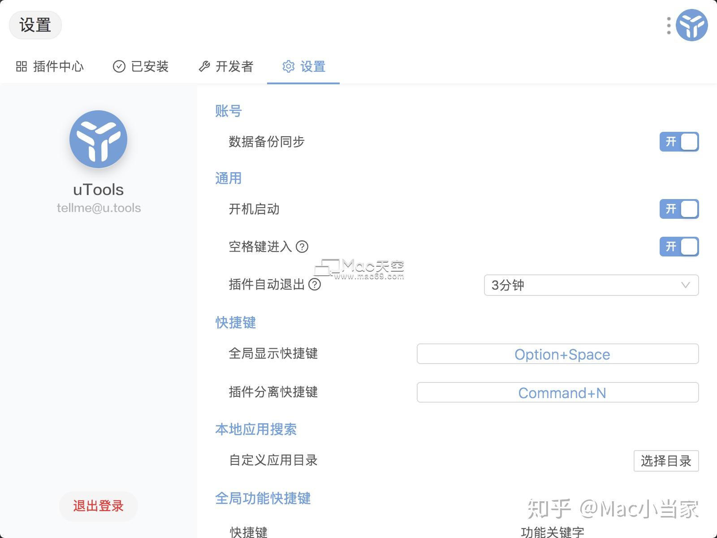Open the 插件自动退出 time dropdown showing 3分钟
Viewport: 717px width, 538px height.
pyautogui.click(x=591, y=285)
